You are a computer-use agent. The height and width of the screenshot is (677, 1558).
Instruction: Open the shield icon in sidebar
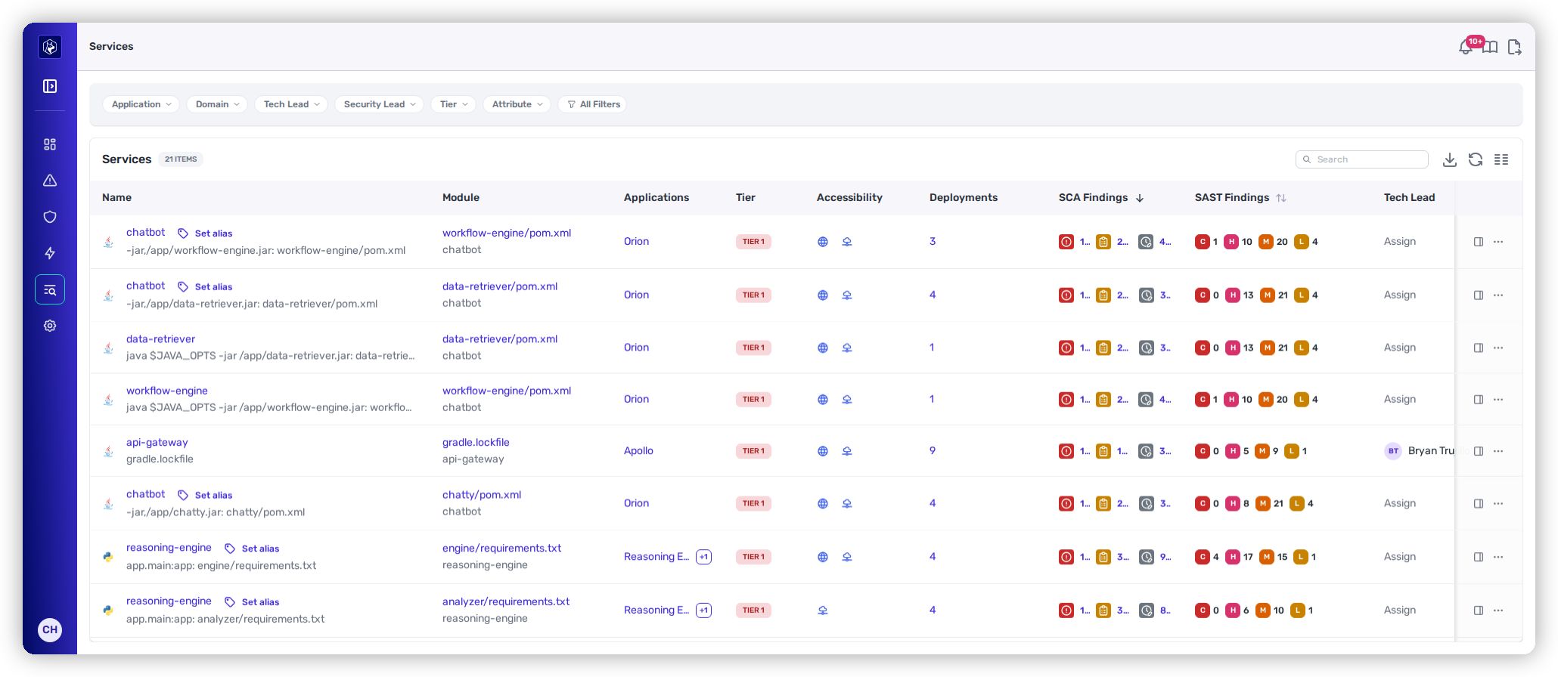(x=50, y=217)
